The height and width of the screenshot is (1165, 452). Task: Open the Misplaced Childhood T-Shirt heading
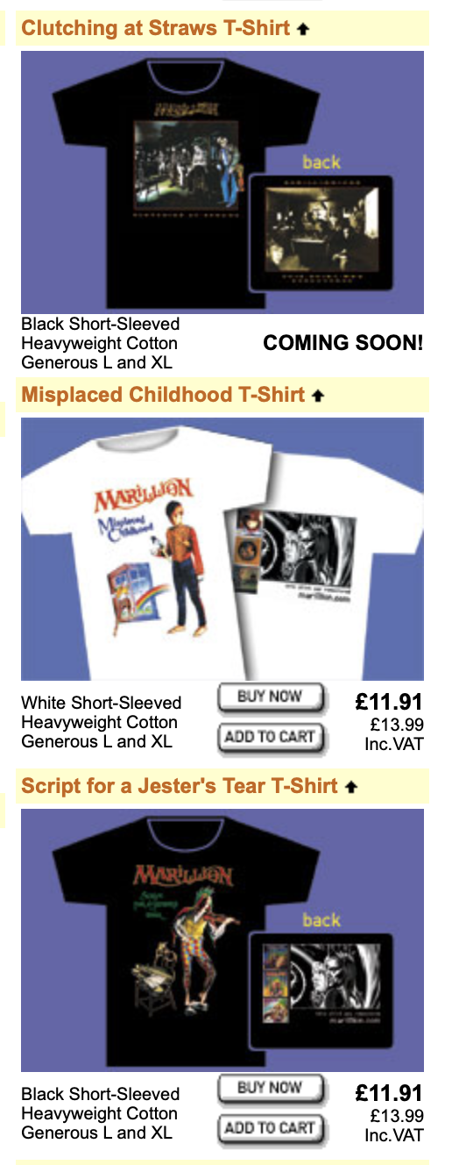click(x=163, y=395)
